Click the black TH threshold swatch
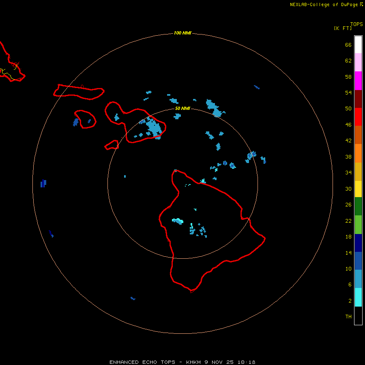365x365 pixels. click(x=358, y=316)
